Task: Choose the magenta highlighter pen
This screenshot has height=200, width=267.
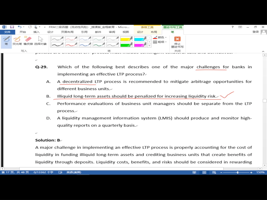Action: click(x=140, y=45)
